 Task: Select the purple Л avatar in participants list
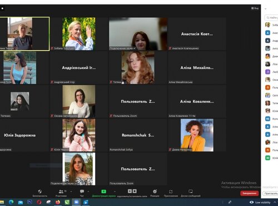coord(267,72)
